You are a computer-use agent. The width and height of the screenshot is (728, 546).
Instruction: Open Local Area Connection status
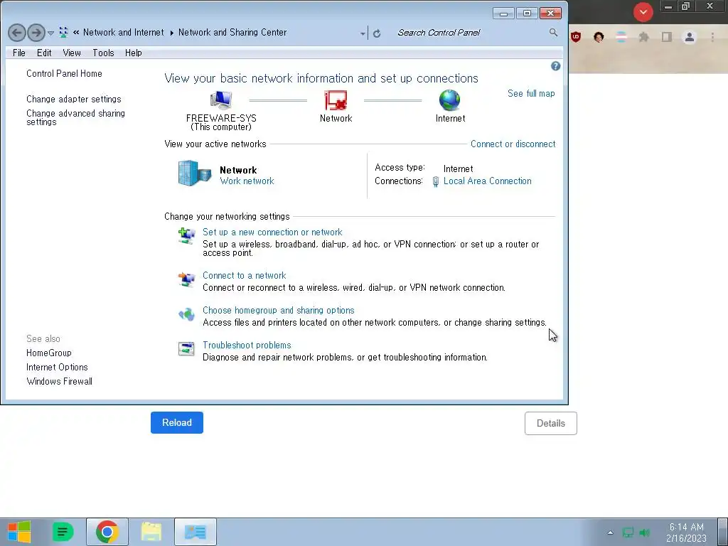(487, 181)
